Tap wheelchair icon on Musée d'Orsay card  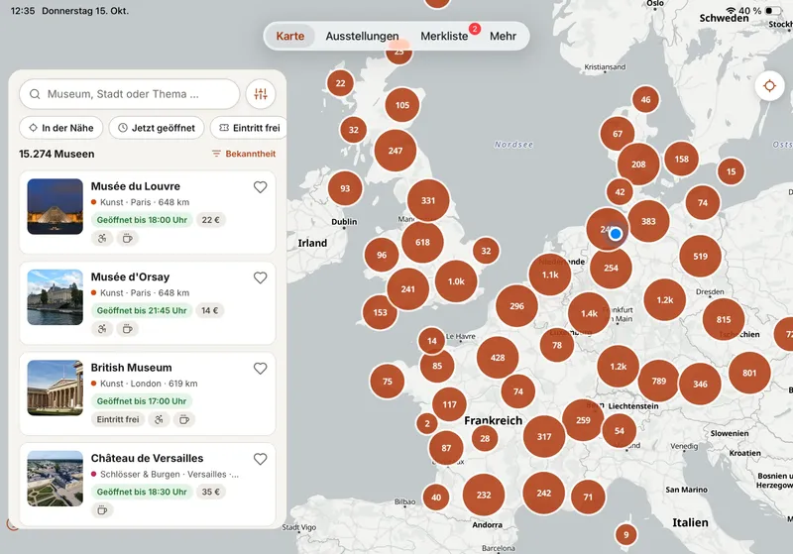[x=102, y=329]
